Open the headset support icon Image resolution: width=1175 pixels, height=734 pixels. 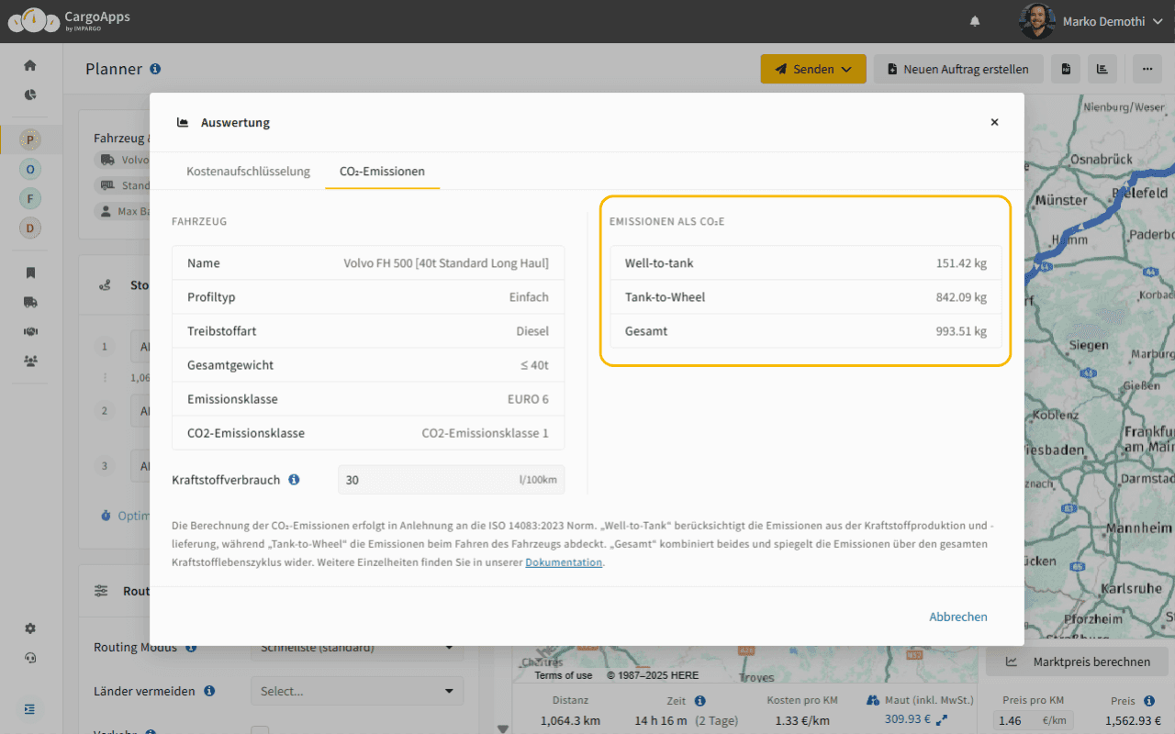(30, 658)
